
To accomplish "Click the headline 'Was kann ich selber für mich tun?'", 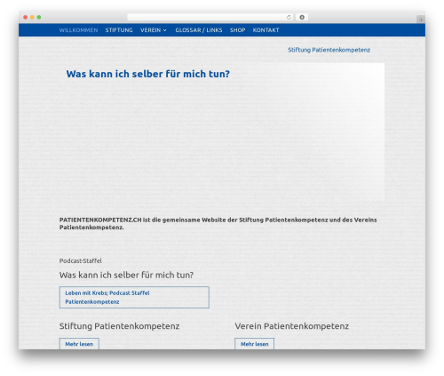I will coord(147,74).
